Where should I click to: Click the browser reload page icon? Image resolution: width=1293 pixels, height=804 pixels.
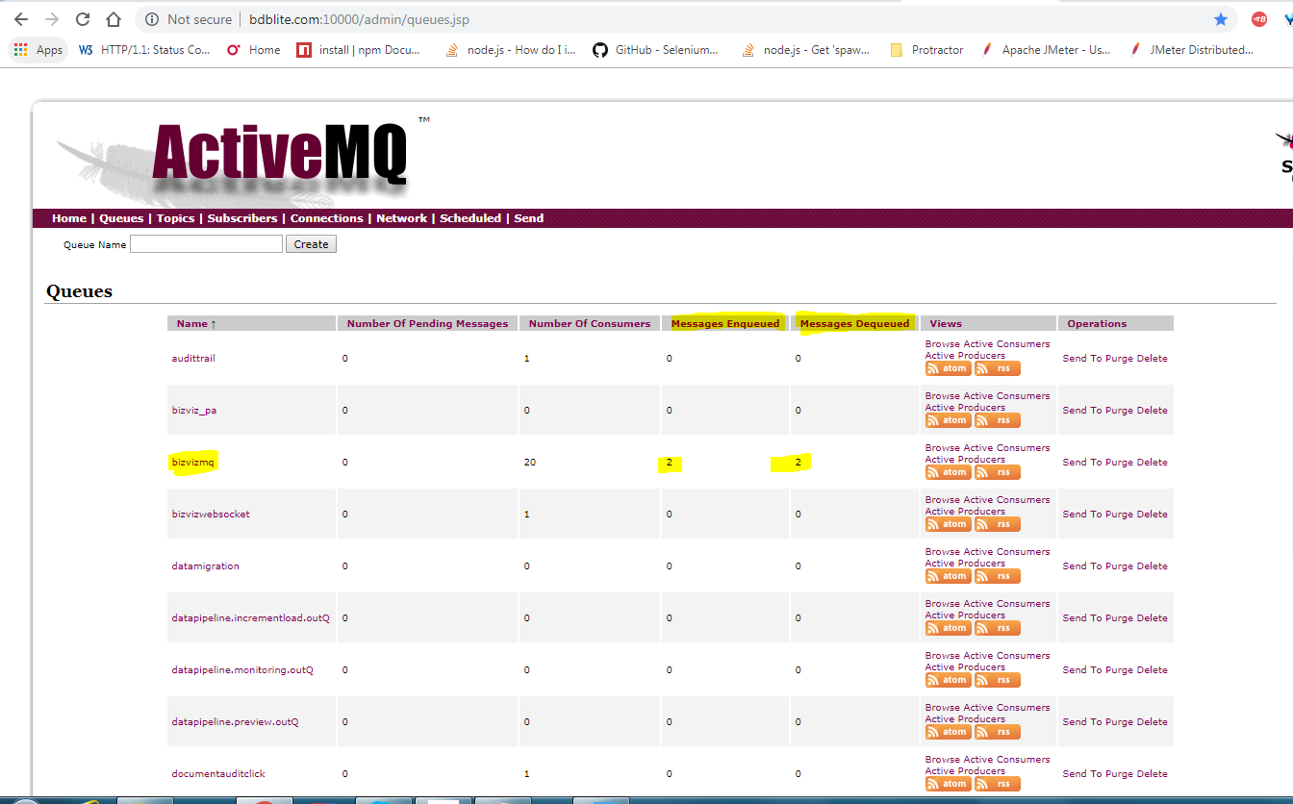tap(83, 19)
